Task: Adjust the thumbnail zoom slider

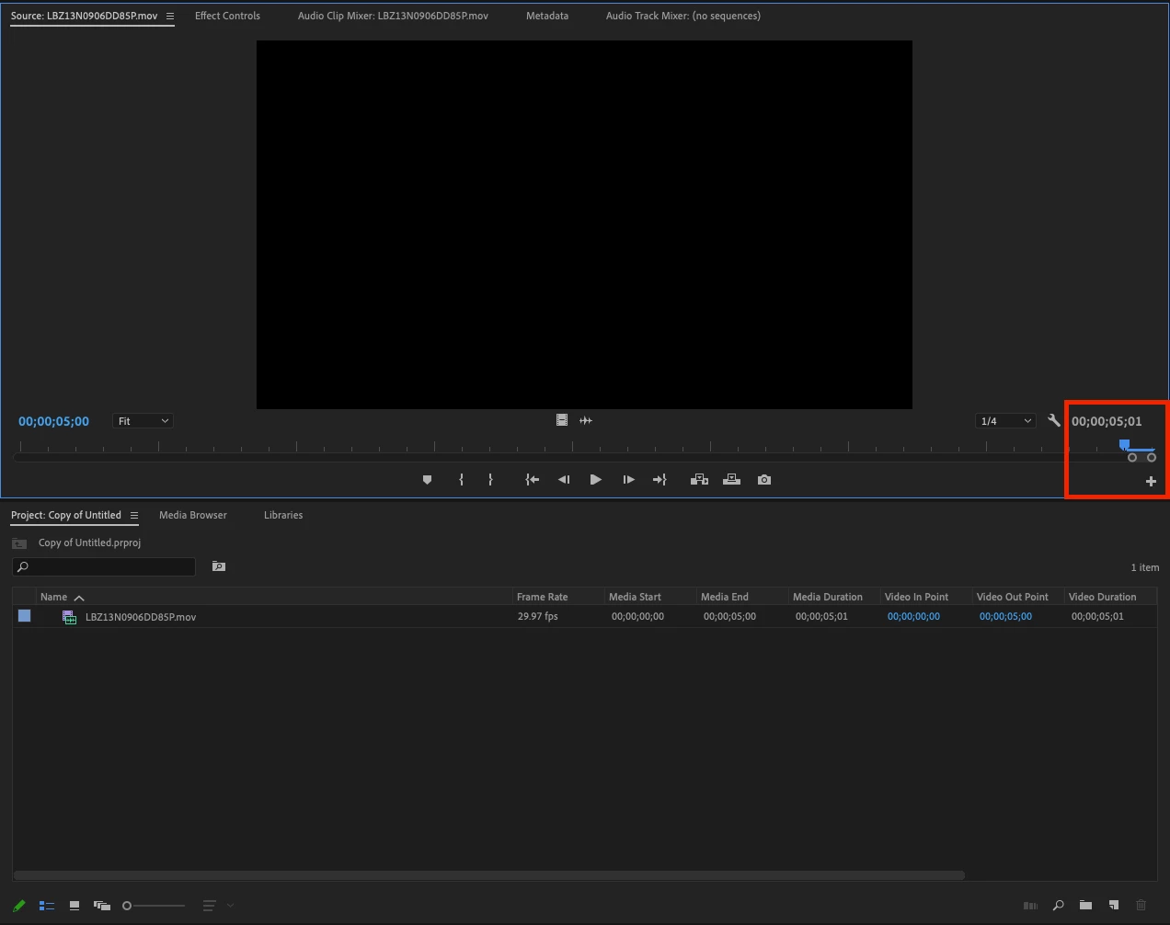Action: coord(154,906)
